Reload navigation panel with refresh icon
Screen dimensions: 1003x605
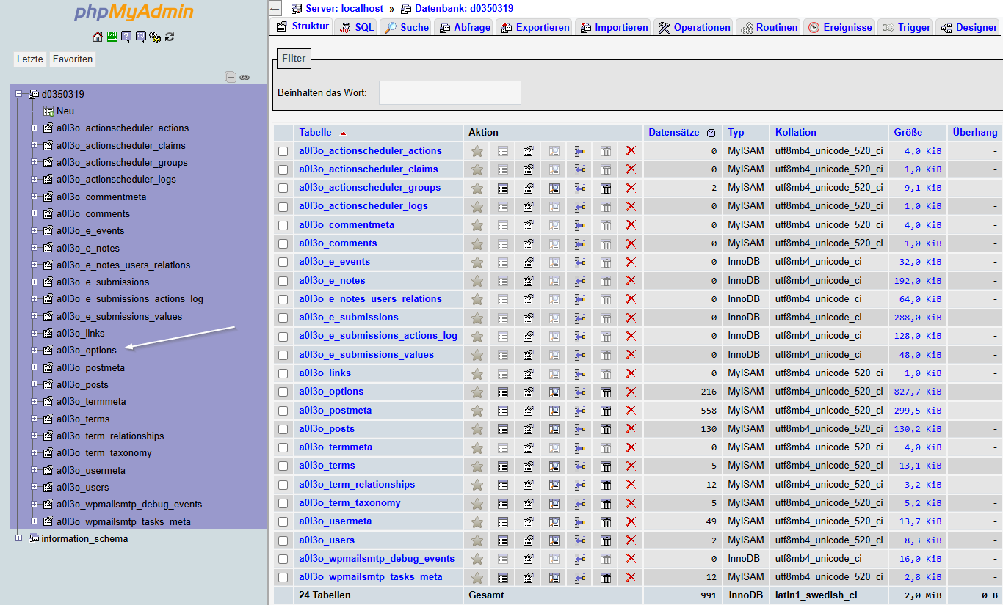170,37
